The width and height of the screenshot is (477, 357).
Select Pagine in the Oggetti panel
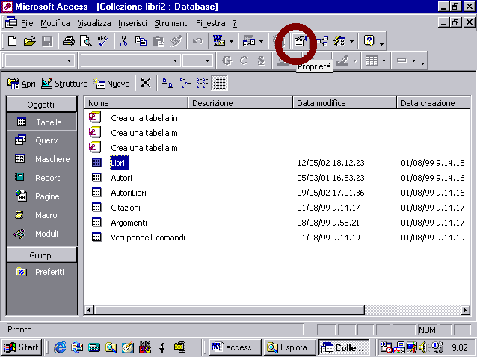pos(41,196)
